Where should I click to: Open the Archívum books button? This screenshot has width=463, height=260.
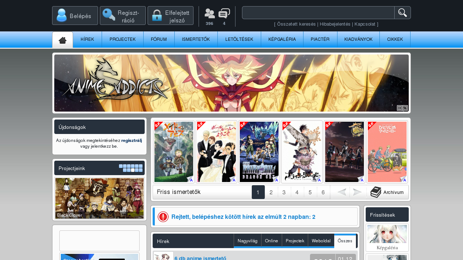coord(388,192)
